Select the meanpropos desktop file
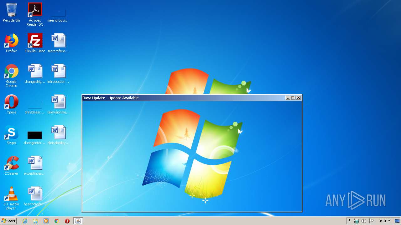401x225 pixels. click(x=58, y=14)
